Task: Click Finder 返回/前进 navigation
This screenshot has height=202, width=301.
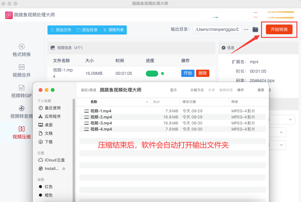Action: (89, 90)
